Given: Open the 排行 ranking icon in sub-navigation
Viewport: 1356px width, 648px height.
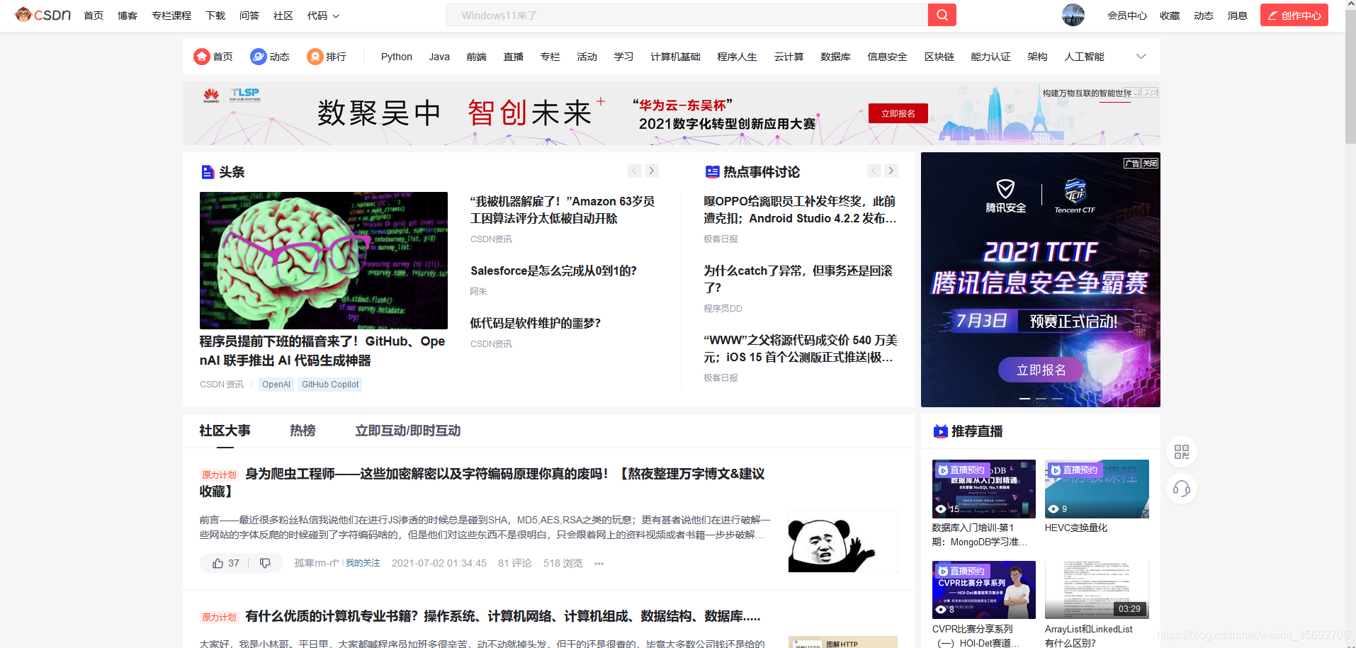Looking at the screenshot, I should click(315, 57).
